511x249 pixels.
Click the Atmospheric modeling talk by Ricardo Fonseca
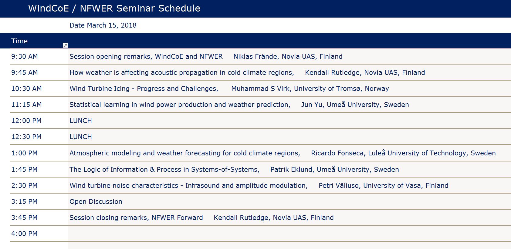(x=289, y=153)
